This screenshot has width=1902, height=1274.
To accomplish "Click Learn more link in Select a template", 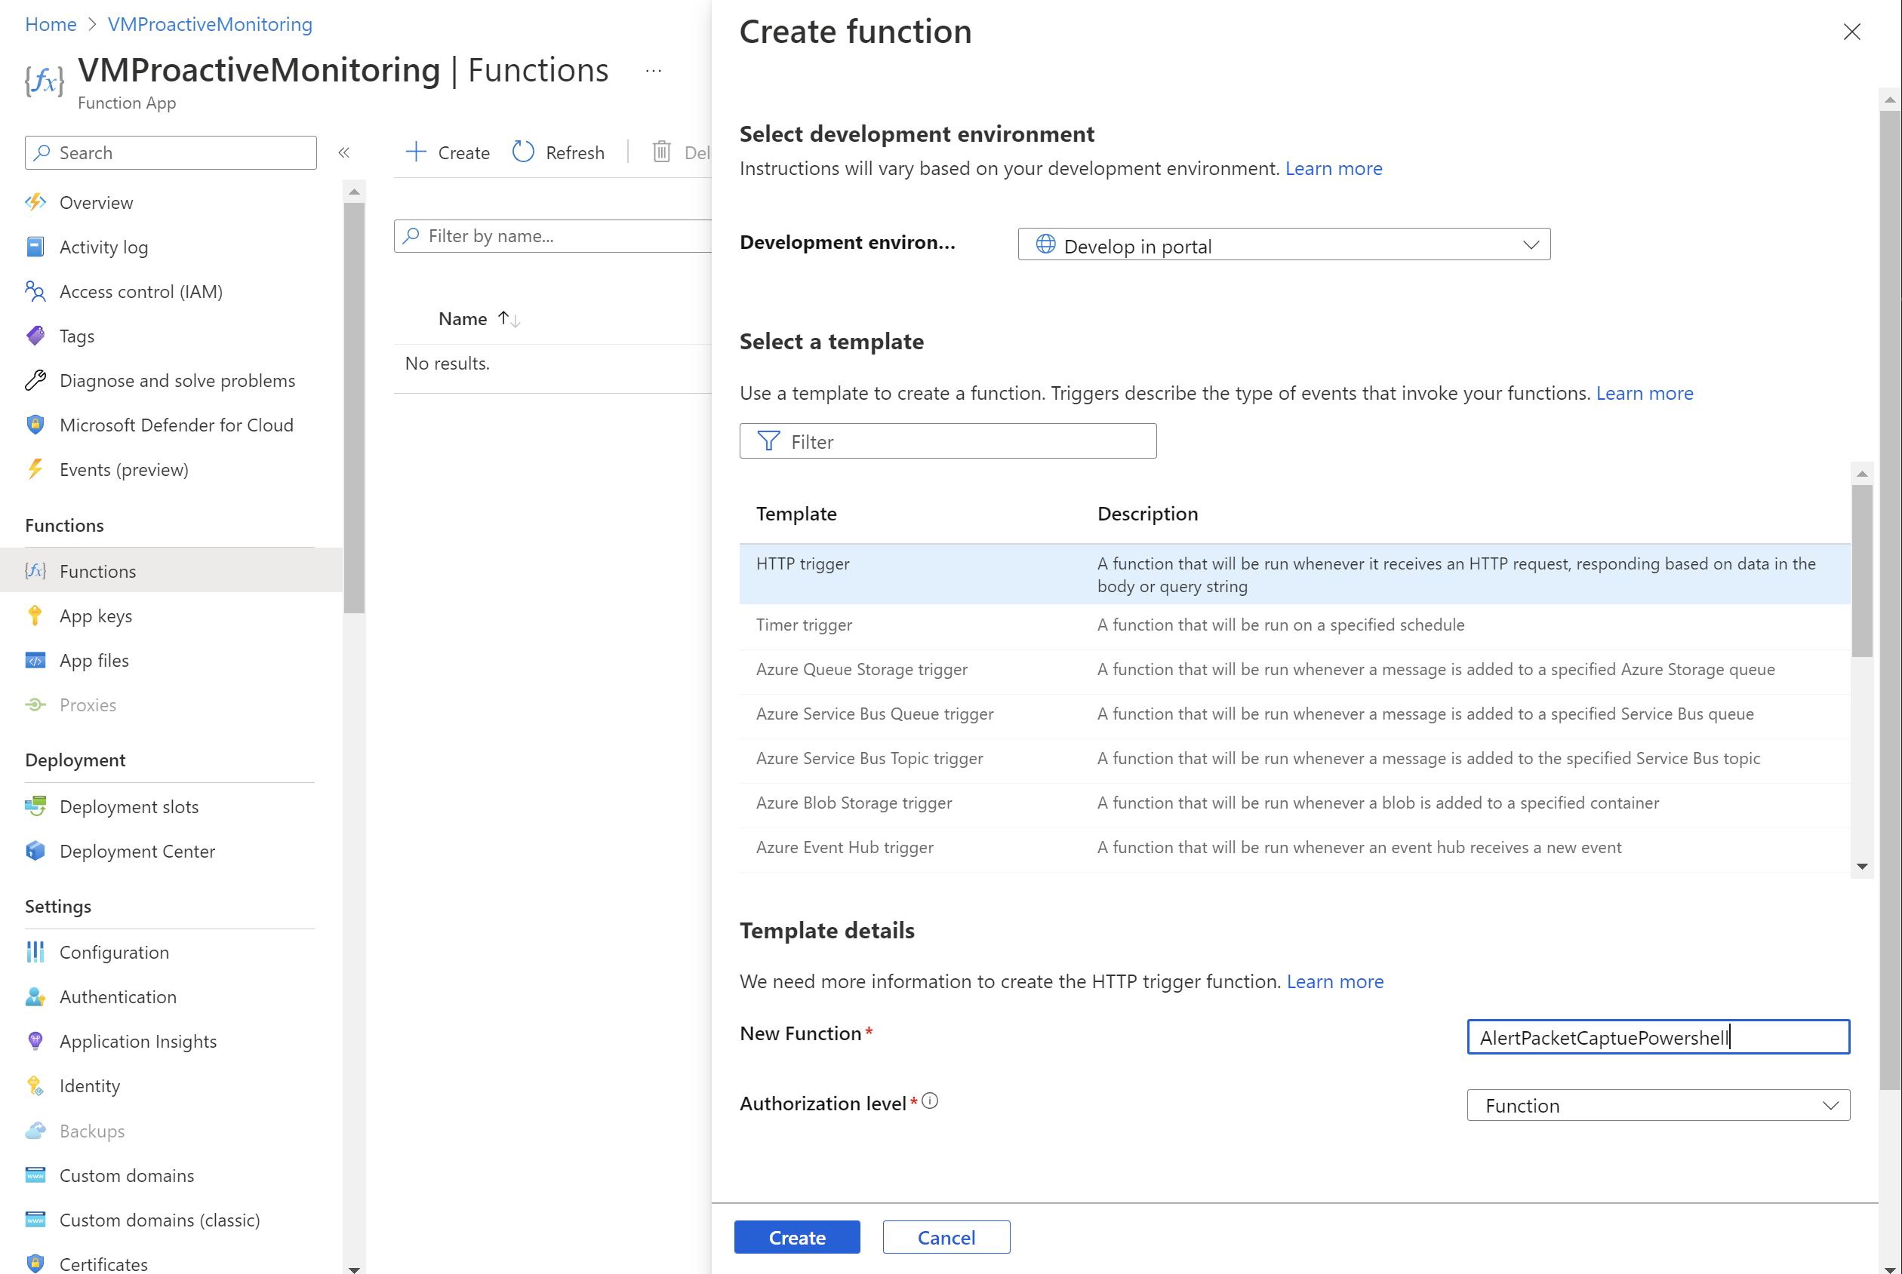I will (x=1643, y=392).
